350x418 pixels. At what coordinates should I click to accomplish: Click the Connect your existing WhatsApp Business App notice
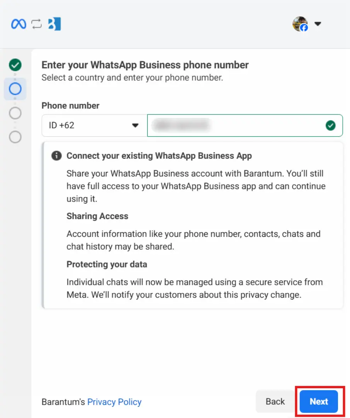point(159,156)
